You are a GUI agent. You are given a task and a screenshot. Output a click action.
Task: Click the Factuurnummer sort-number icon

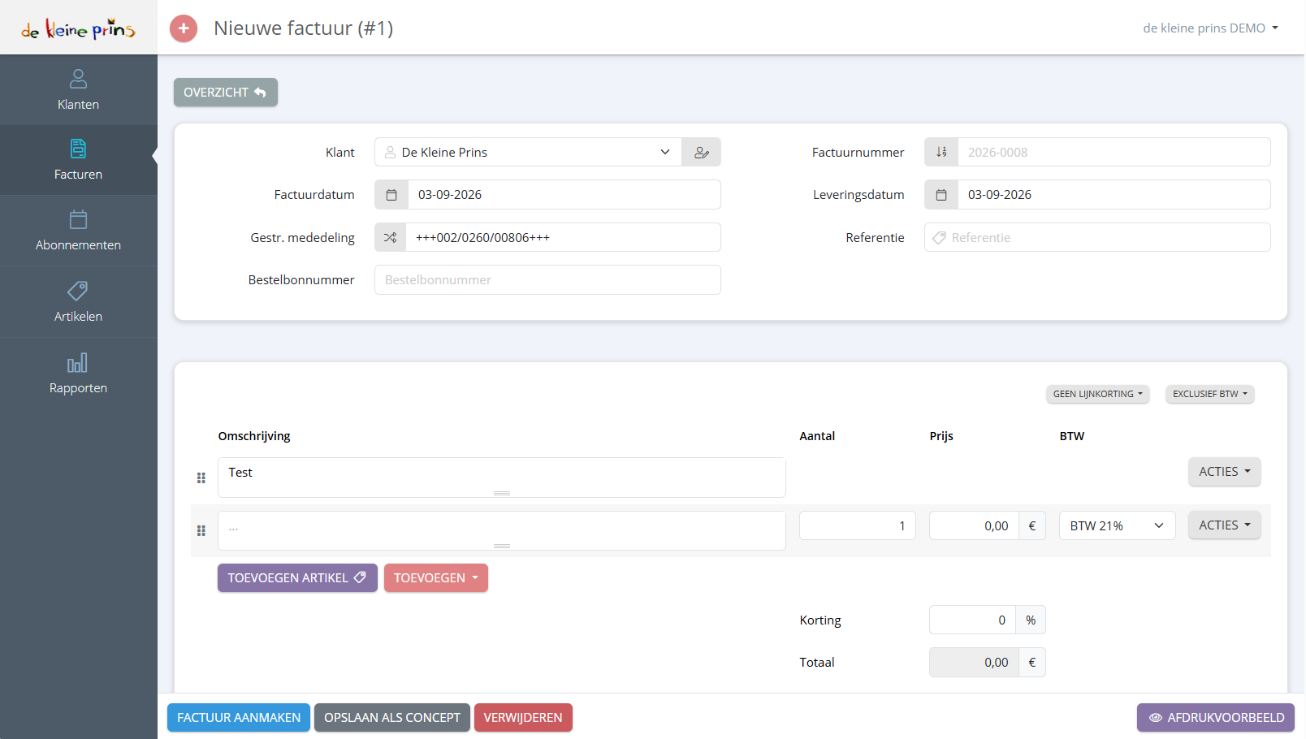click(x=941, y=152)
